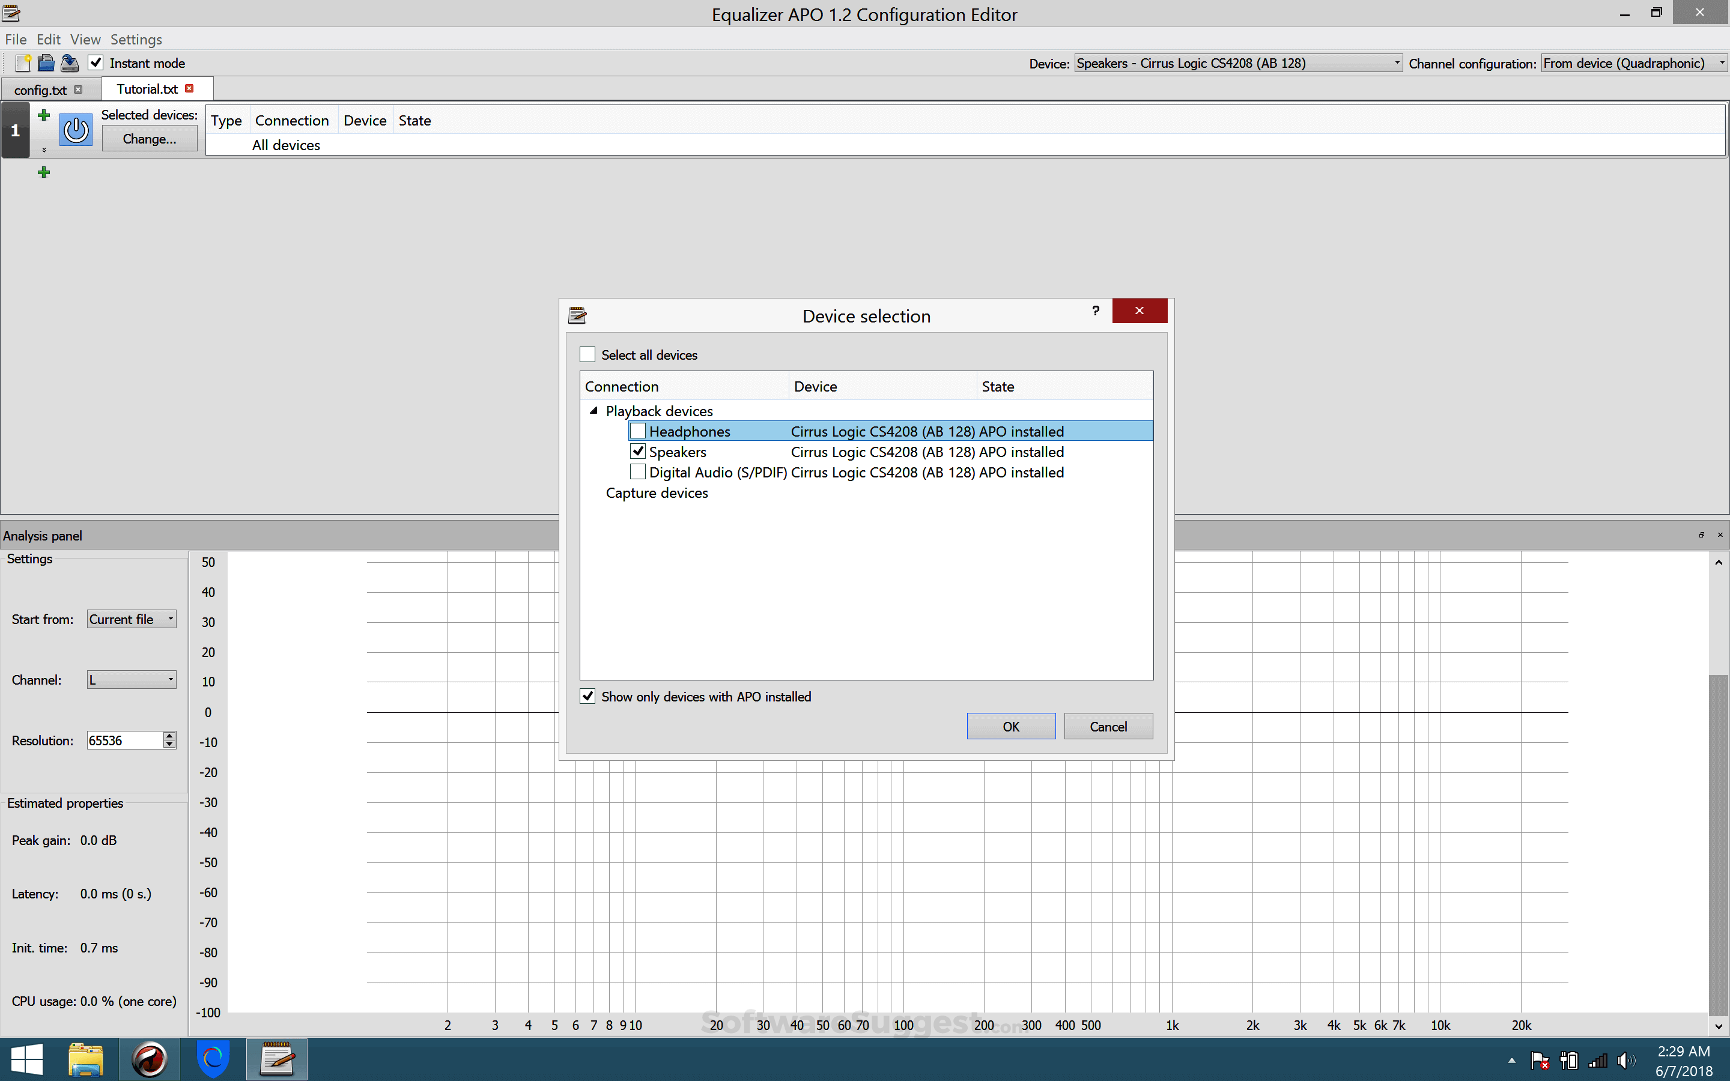1730x1081 pixels.
Task: Uncheck the Speakers playback device
Action: pyautogui.click(x=637, y=451)
